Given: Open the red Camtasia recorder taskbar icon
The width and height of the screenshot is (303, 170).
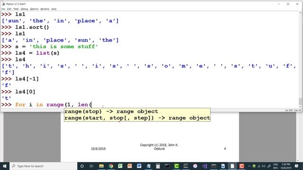Looking at the screenshot, I should (241, 166).
